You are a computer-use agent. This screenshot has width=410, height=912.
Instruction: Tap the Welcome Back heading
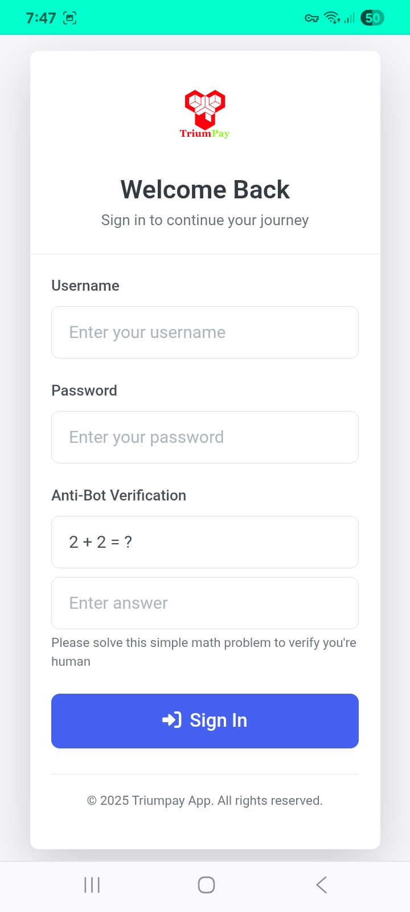click(205, 190)
